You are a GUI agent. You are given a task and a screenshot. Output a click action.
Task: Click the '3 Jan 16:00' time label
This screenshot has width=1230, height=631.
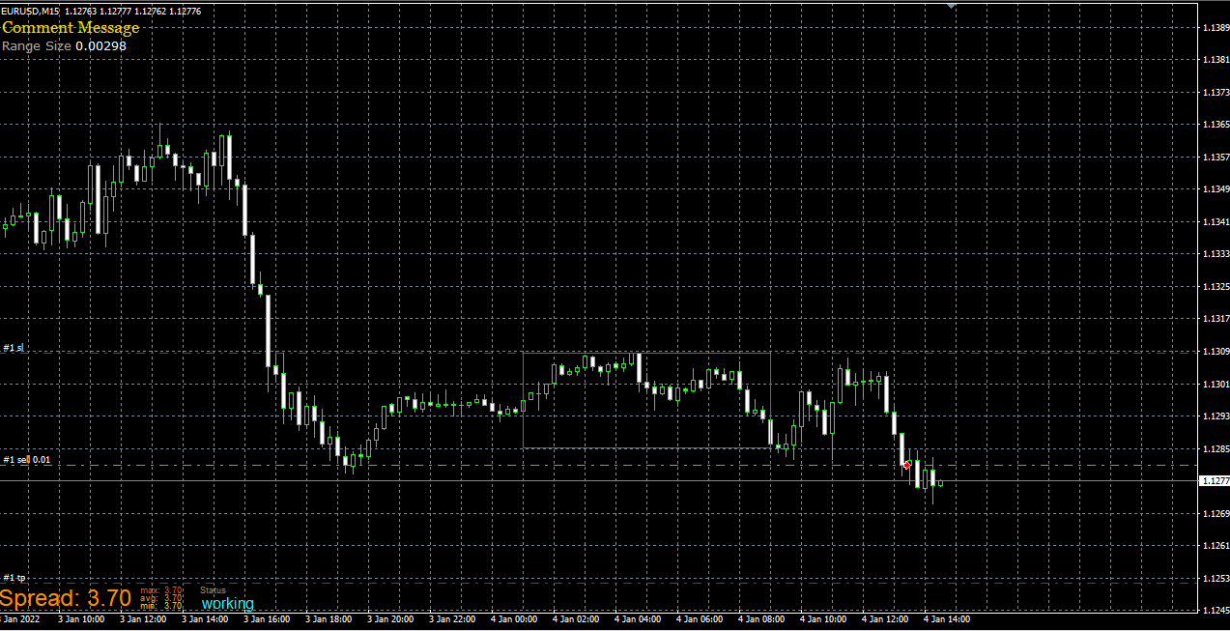267,618
